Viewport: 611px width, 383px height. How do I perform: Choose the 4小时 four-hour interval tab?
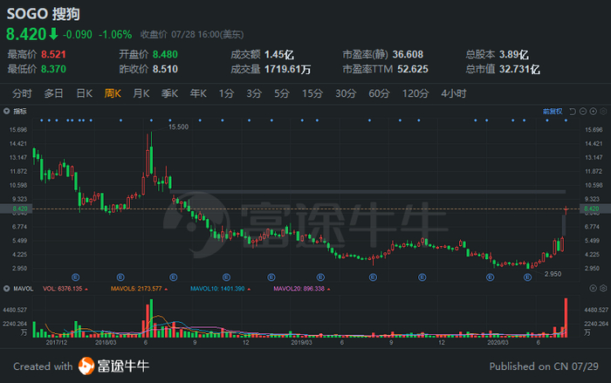[x=454, y=93]
